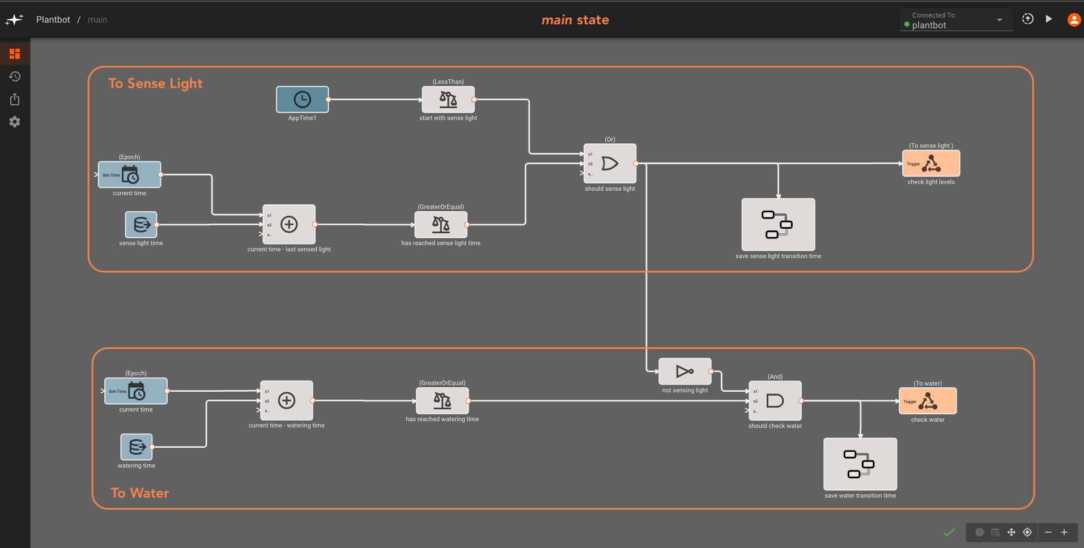
Task: Toggle the table visibility icon in bottom toolbar
Action: coord(996,532)
